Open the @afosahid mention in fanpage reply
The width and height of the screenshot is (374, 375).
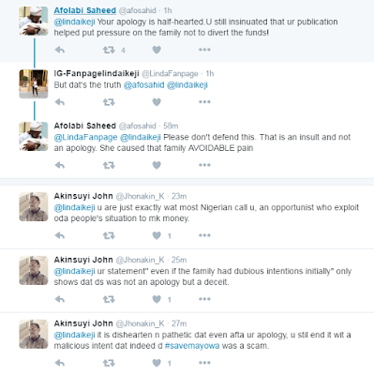(x=143, y=85)
